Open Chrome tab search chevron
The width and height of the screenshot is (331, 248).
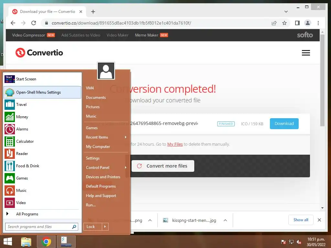[x=286, y=12]
